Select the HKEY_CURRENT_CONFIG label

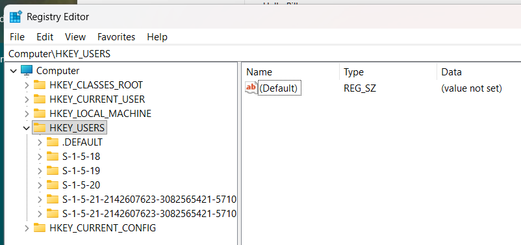click(103, 228)
